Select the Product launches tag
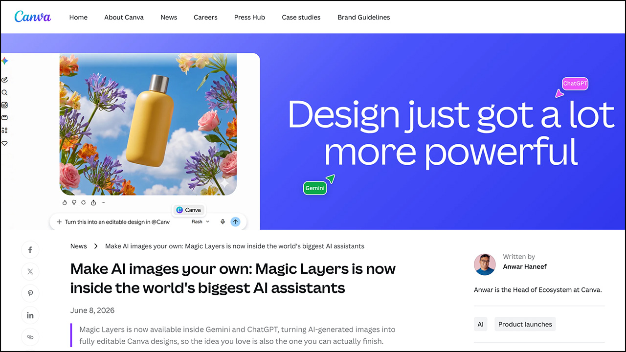 point(525,324)
